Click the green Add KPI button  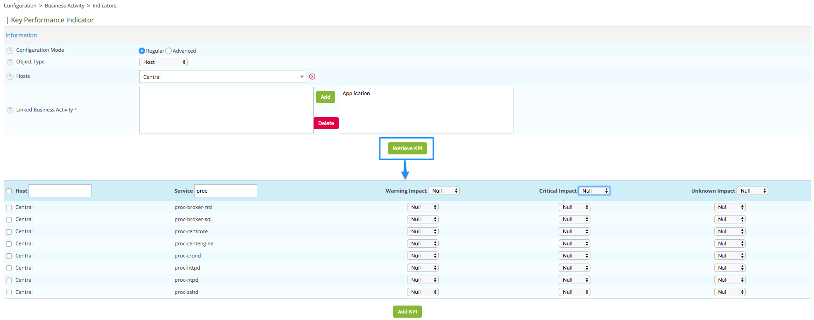(x=407, y=312)
